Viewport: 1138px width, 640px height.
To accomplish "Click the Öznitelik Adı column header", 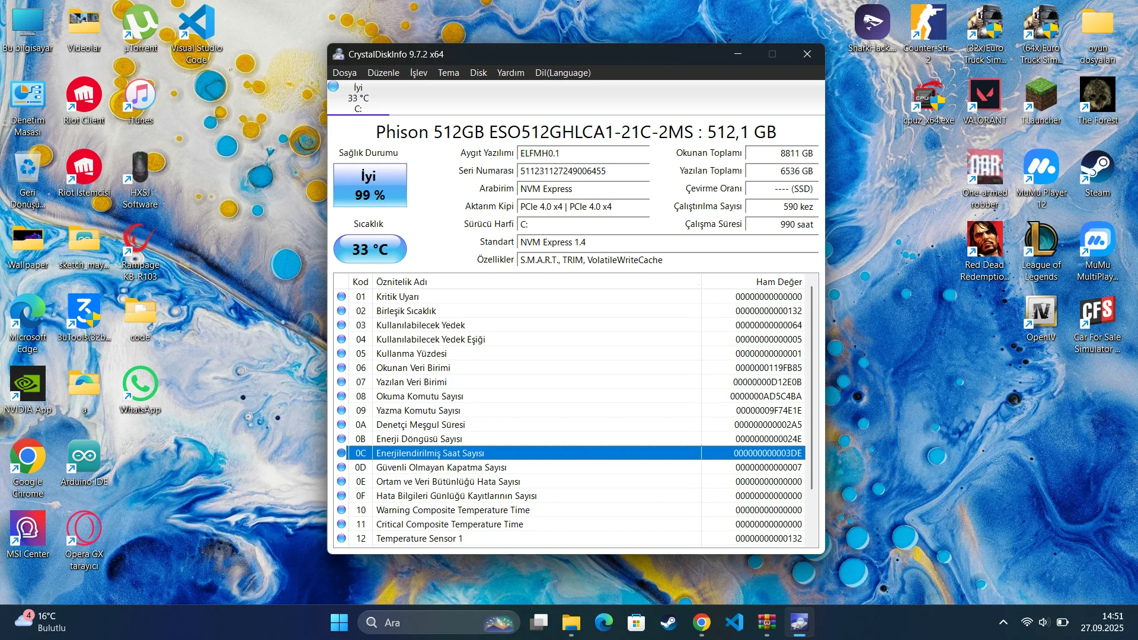I will pos(536,282).
